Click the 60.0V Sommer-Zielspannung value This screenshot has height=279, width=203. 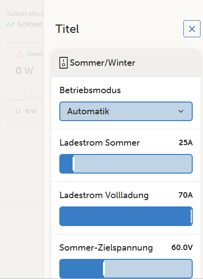pos(182,247)
